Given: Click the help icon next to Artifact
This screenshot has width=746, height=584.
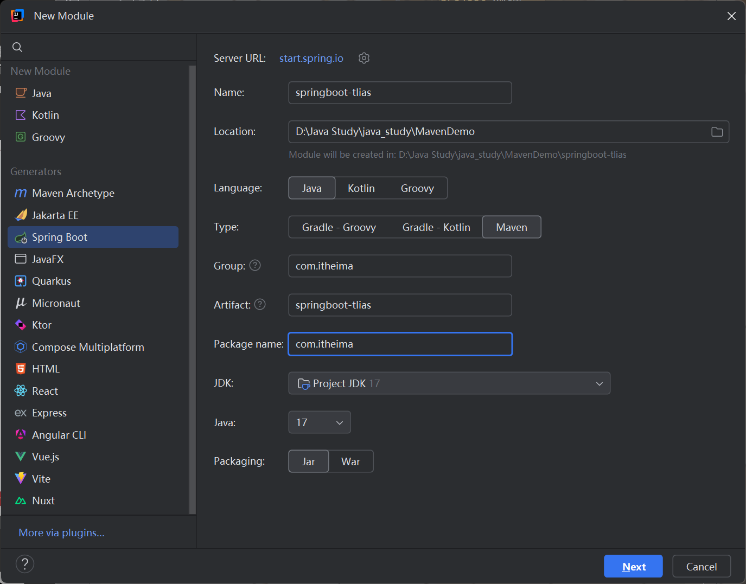Looking at the screenshot, I should pos(260,304).
